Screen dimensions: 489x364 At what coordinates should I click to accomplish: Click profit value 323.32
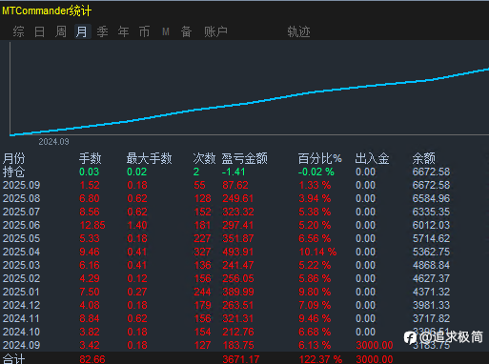tap(238, 212)
